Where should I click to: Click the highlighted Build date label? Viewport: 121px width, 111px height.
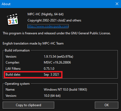click(x=13, y=75)
